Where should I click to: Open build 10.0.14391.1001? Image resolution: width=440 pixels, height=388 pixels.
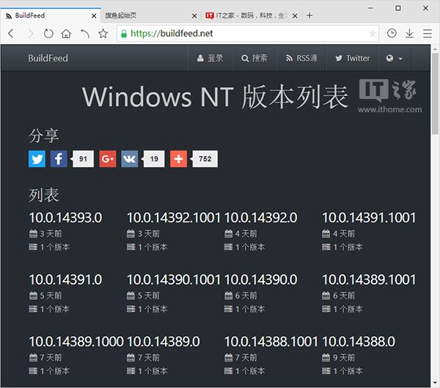coord(369,218)
